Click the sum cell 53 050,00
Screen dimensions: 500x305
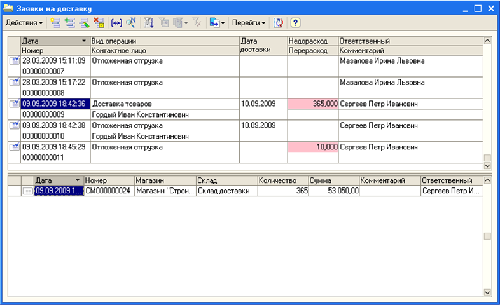click(334, 191)
